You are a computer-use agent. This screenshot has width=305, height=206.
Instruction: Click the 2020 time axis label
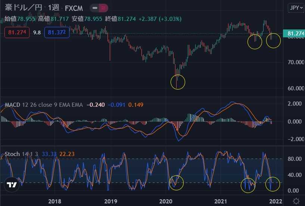tap(166, 201)
